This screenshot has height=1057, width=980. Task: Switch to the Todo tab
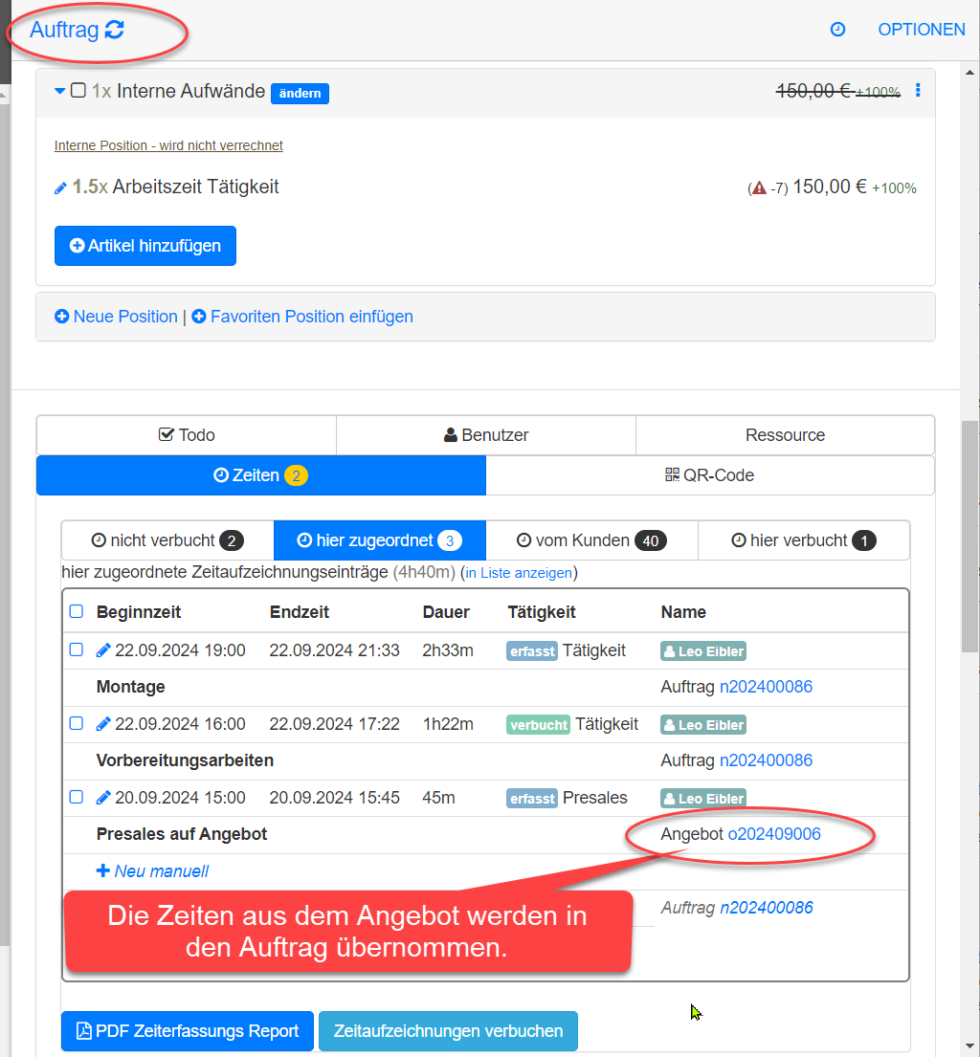point(187,435)
